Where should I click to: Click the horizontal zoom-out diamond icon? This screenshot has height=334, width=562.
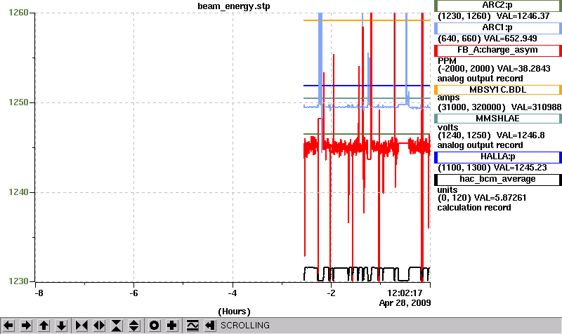click(99, 326)
